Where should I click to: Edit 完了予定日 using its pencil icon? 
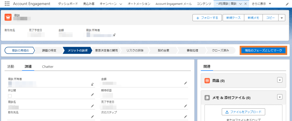(x=186, y=106)
